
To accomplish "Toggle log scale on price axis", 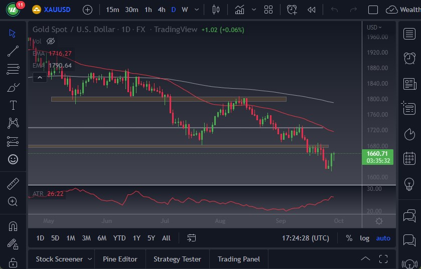I will pyautogui.click(x=364, y=238).
